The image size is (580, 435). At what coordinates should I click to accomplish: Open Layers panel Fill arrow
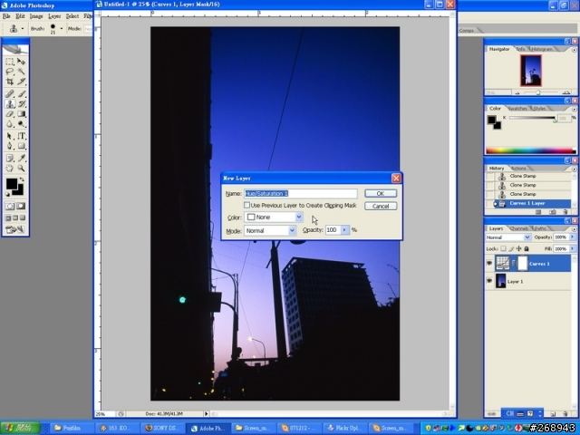[x=573, y=248]
